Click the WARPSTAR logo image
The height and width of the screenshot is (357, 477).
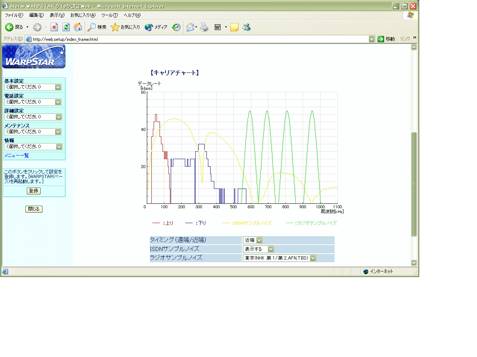[34, 56]
